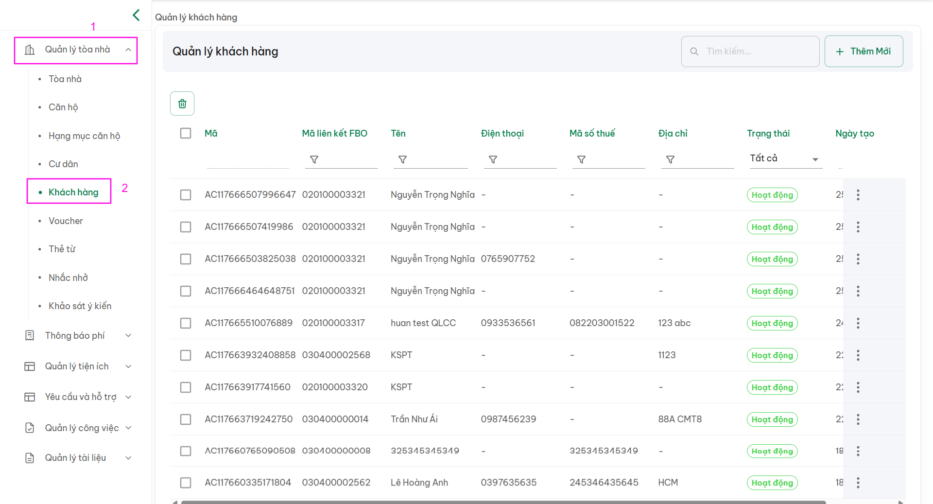Viewport: 933px width, 504px height.
Task: Go to Voucher in the sidebar
Action: click(66, 221)
